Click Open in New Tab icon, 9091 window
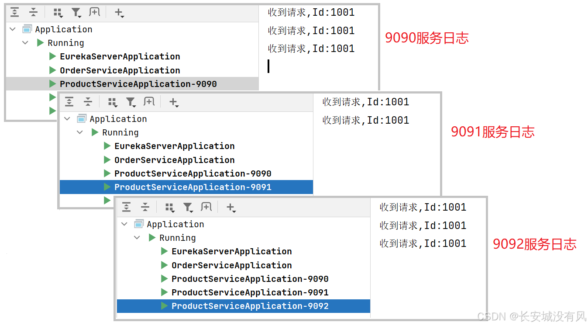This screenshot has width=588, height=326. pos(149,102)
